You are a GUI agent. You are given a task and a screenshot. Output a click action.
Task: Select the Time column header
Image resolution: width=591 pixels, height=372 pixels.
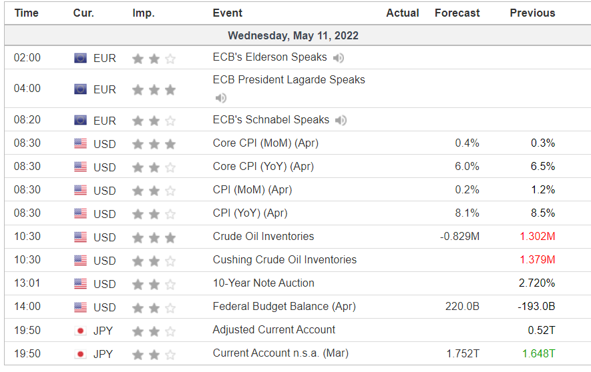coord(27,13)
